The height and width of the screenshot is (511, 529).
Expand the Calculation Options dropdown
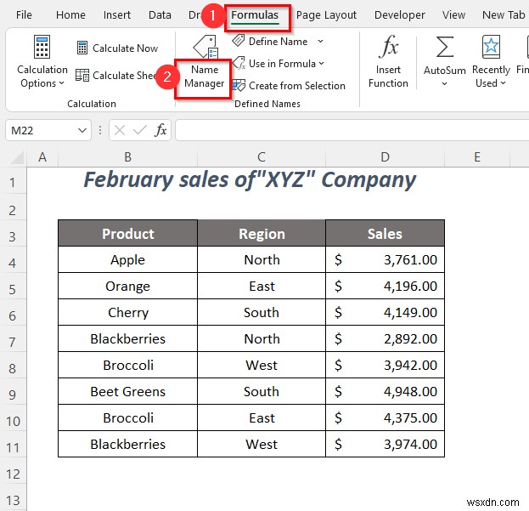tap(61, 83)
